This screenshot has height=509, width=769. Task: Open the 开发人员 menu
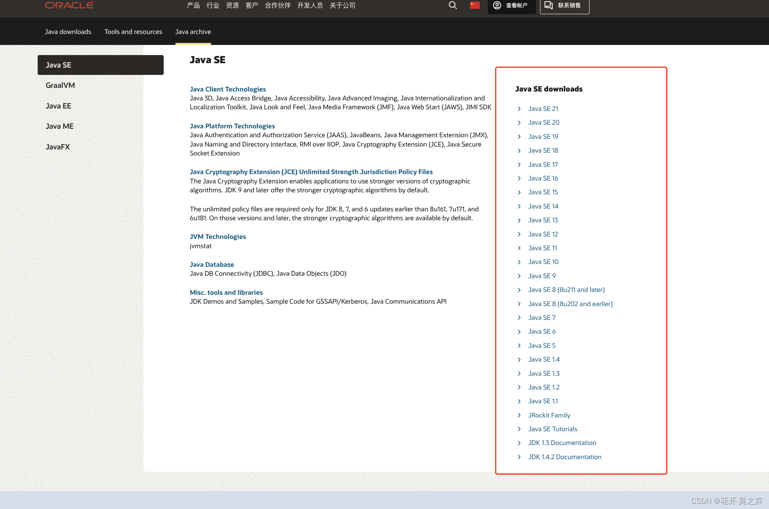click(x=310, y=5)
